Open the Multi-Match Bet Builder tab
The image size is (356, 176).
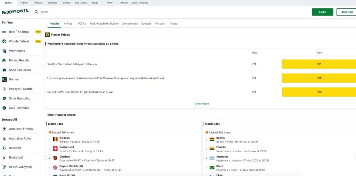[x=104, y=24]
